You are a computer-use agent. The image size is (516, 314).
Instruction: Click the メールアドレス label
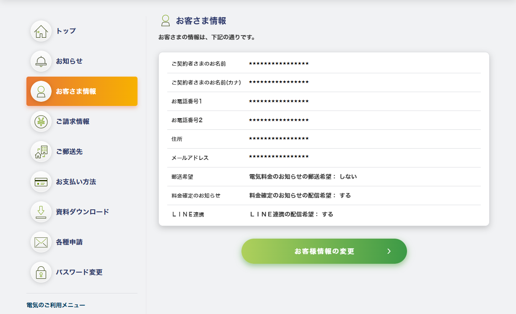pos(190,158)
